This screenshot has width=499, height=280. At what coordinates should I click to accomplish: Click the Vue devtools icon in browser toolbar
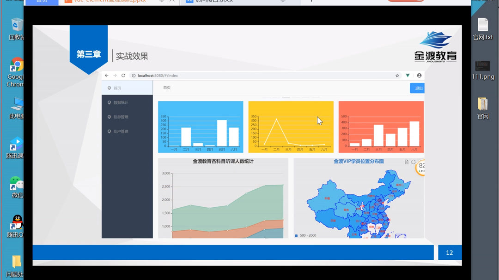[x=407, y=76]
